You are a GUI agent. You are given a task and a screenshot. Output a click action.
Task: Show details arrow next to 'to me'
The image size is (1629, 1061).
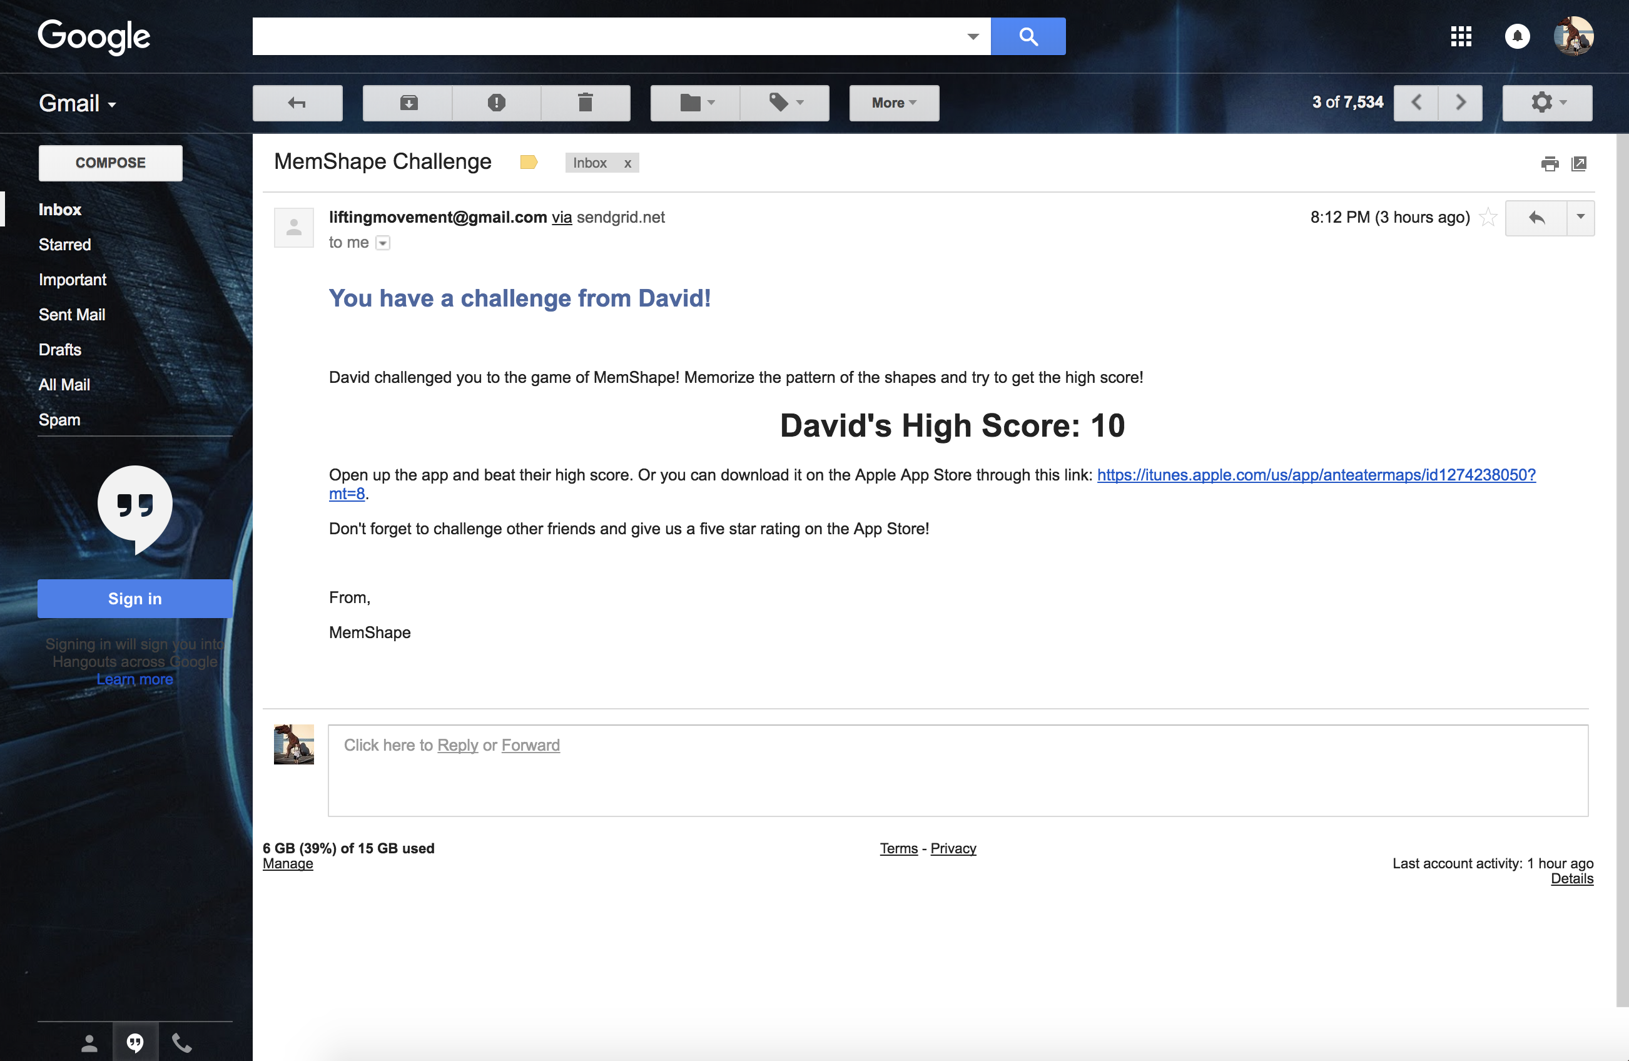[x=383, y=243]
